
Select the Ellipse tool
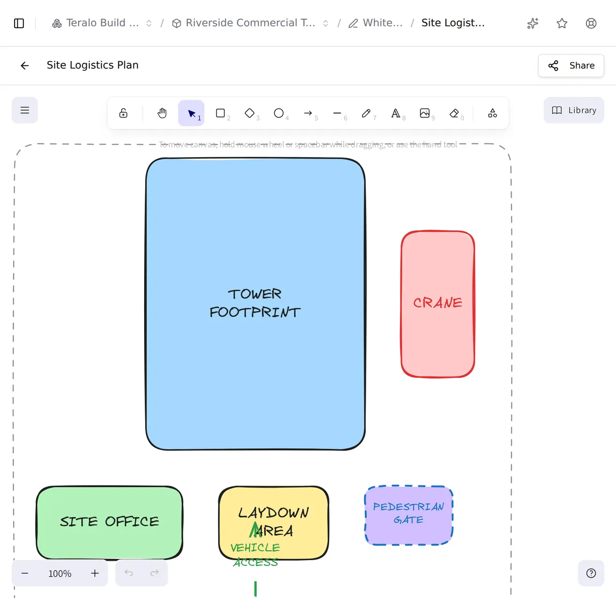tap(279, 113)
